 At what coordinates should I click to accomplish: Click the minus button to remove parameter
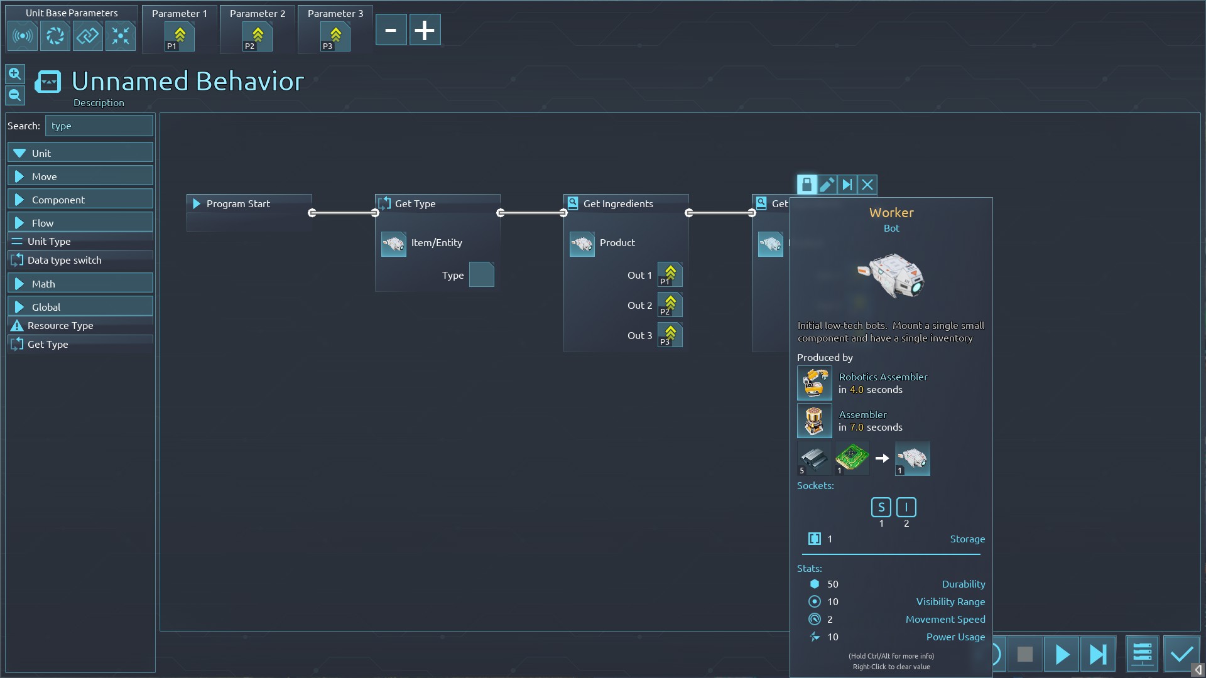[x=391, y=30]
